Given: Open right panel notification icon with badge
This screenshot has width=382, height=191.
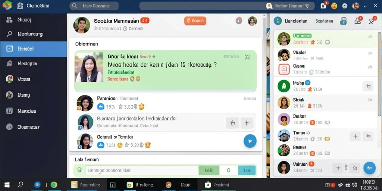Looking at the screenshot, I should click(x=358, y=21).
